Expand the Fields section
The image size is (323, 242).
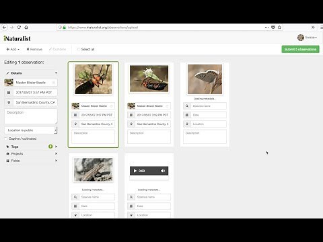32,161
